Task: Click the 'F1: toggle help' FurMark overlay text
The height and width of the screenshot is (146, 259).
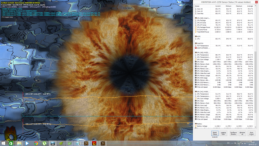Action: tap(7, 17)
